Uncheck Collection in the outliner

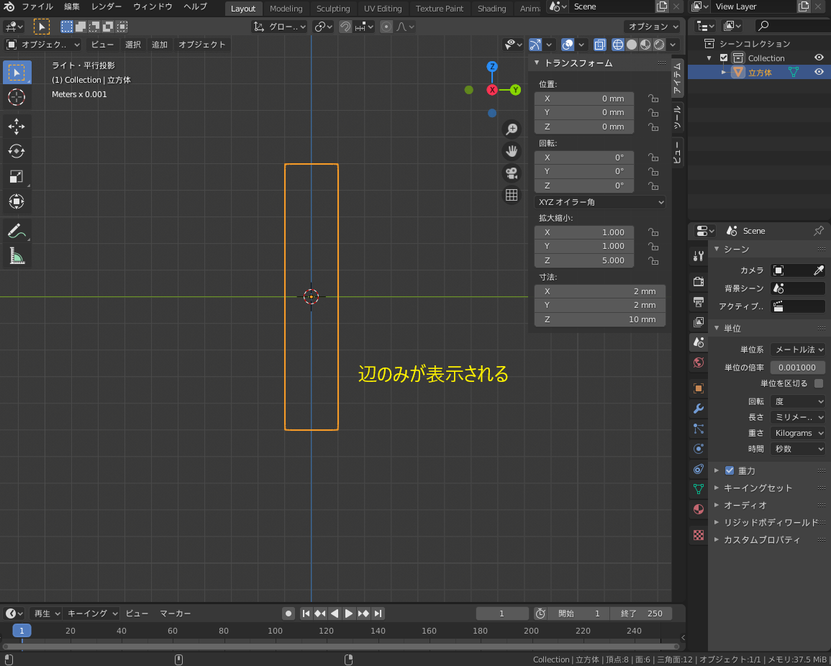tap(724, 58)
